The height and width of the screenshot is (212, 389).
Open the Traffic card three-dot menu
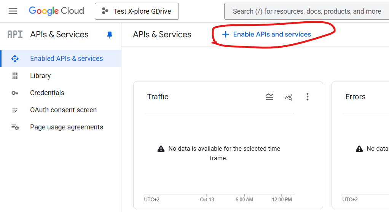[308, 97]
